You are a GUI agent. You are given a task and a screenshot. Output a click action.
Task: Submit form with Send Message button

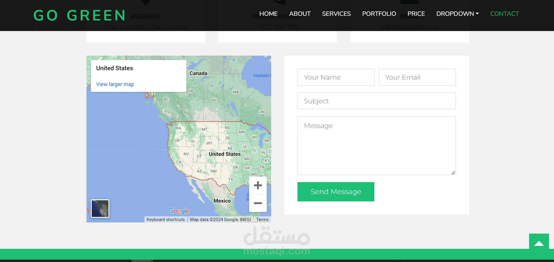click(336, 192)
